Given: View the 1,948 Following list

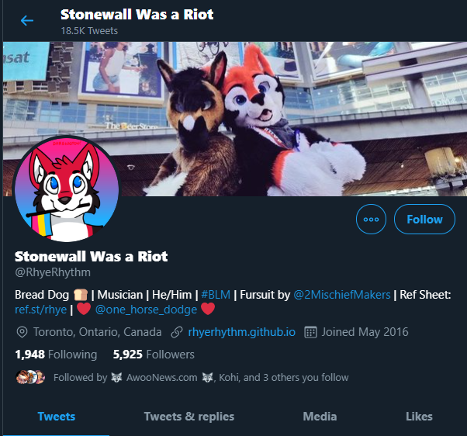Looking at the screenshot, I should pyautogui.click(x=56, y=355).
